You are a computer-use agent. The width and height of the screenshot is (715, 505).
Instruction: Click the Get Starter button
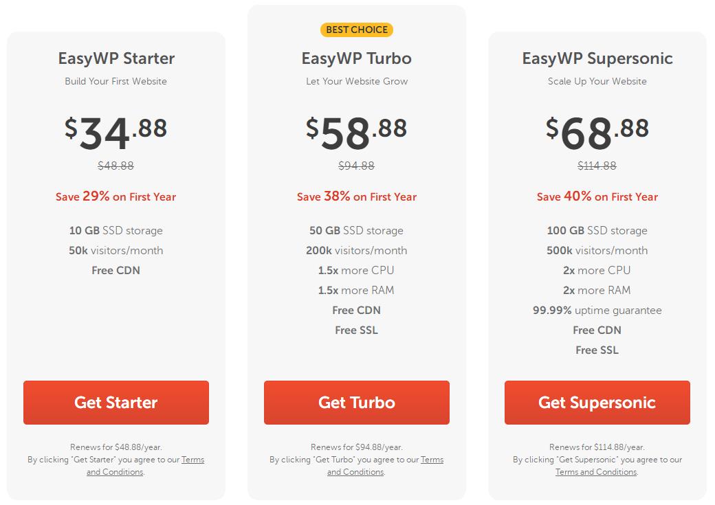[115, 403]
